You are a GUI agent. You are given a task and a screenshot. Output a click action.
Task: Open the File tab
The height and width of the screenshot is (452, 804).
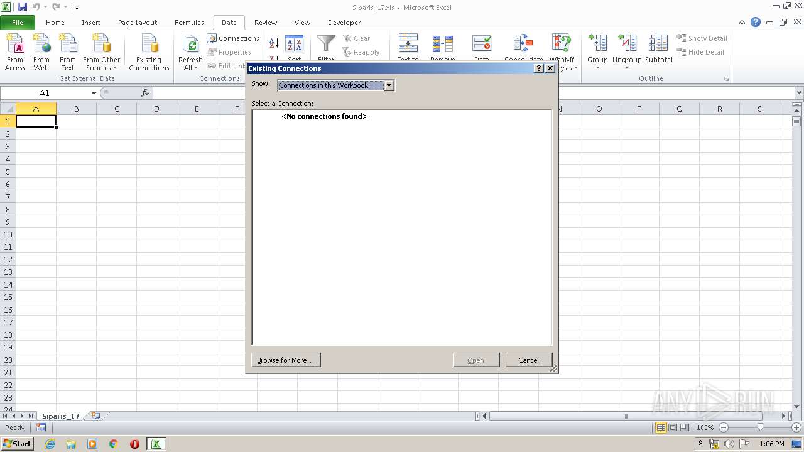[18, 23]
